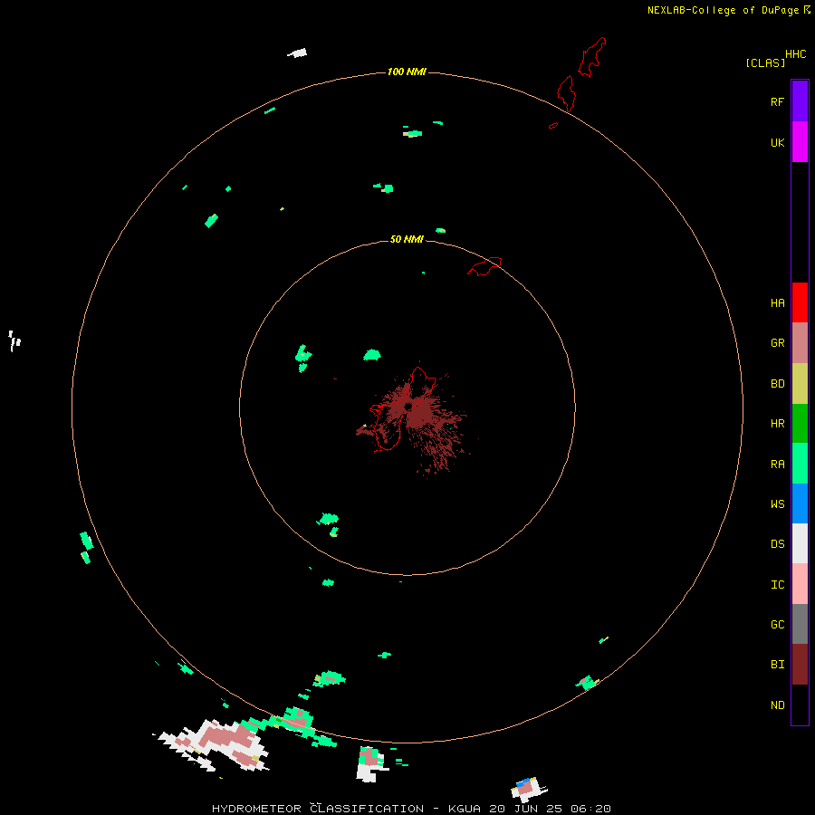Click the RA legend label
Viewport: 815px width, 815px height.
777,465
